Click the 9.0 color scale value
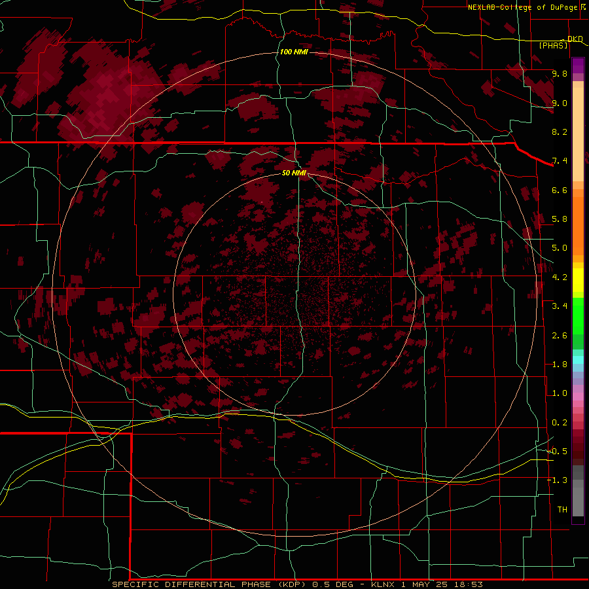The height and width of the screenshot is (589, 589). (560, 103)
